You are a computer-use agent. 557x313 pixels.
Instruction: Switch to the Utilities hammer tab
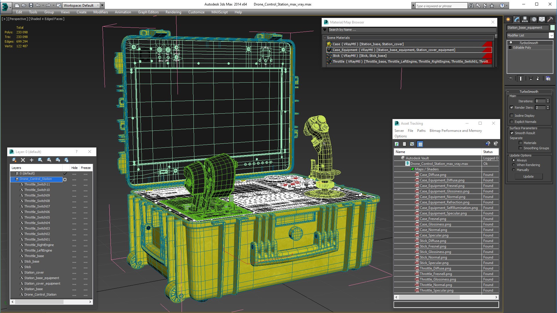550,19
